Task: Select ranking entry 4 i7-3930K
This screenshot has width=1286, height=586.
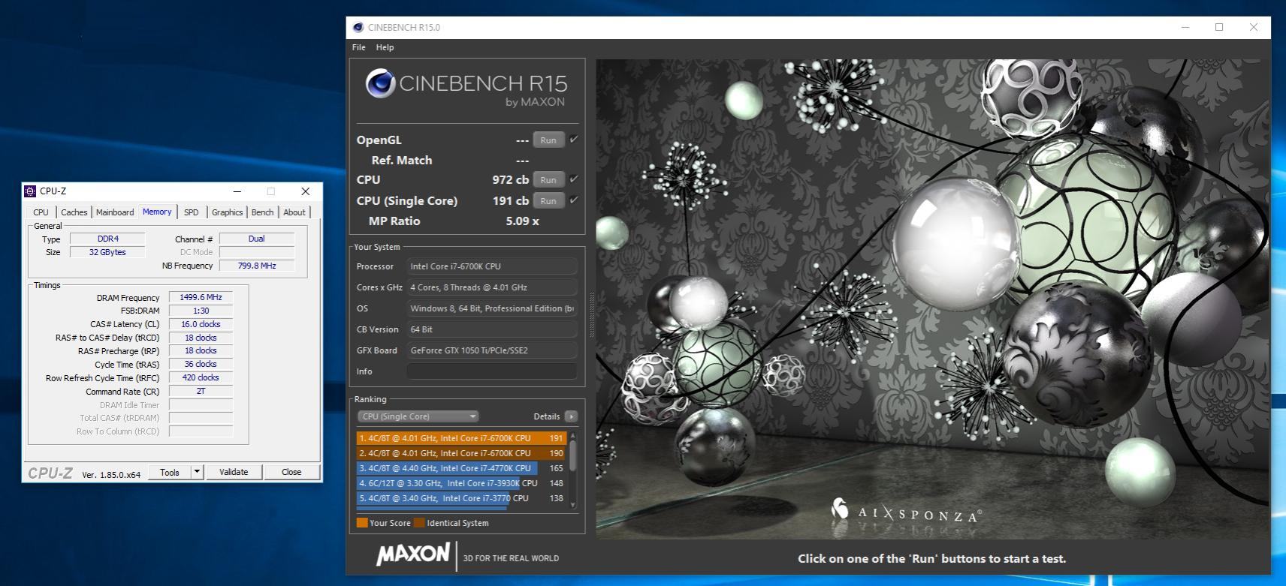Action: pyautogui.click(x=461, y=483)
